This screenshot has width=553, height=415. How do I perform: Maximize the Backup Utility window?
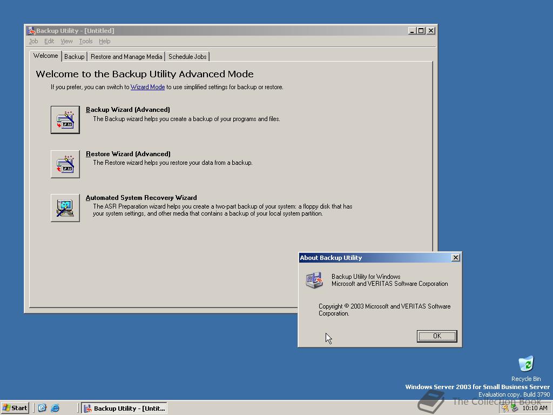(x=420, y=31)
